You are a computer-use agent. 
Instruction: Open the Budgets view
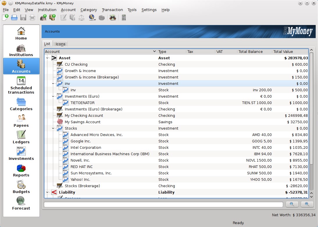pyautogui.click(x=21, y=187)
